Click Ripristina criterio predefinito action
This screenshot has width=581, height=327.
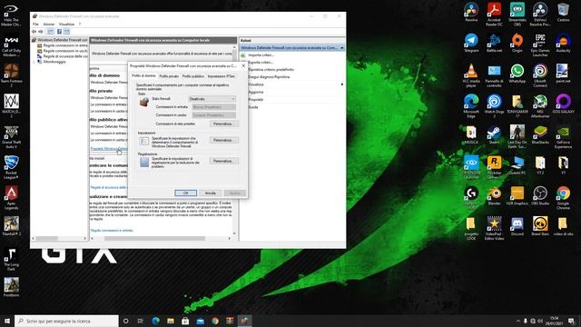(x=271, y=70)
